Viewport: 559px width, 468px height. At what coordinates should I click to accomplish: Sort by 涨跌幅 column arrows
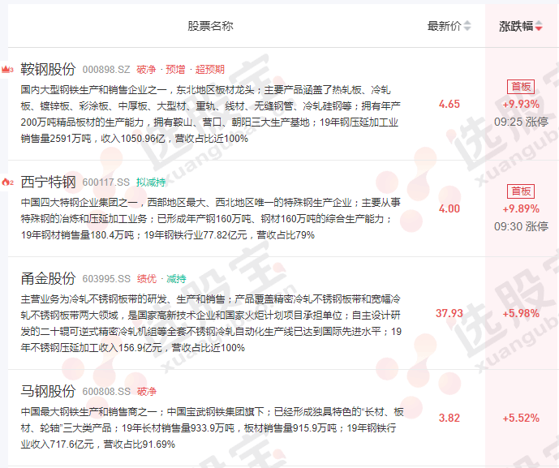click(x=539, y=26)
